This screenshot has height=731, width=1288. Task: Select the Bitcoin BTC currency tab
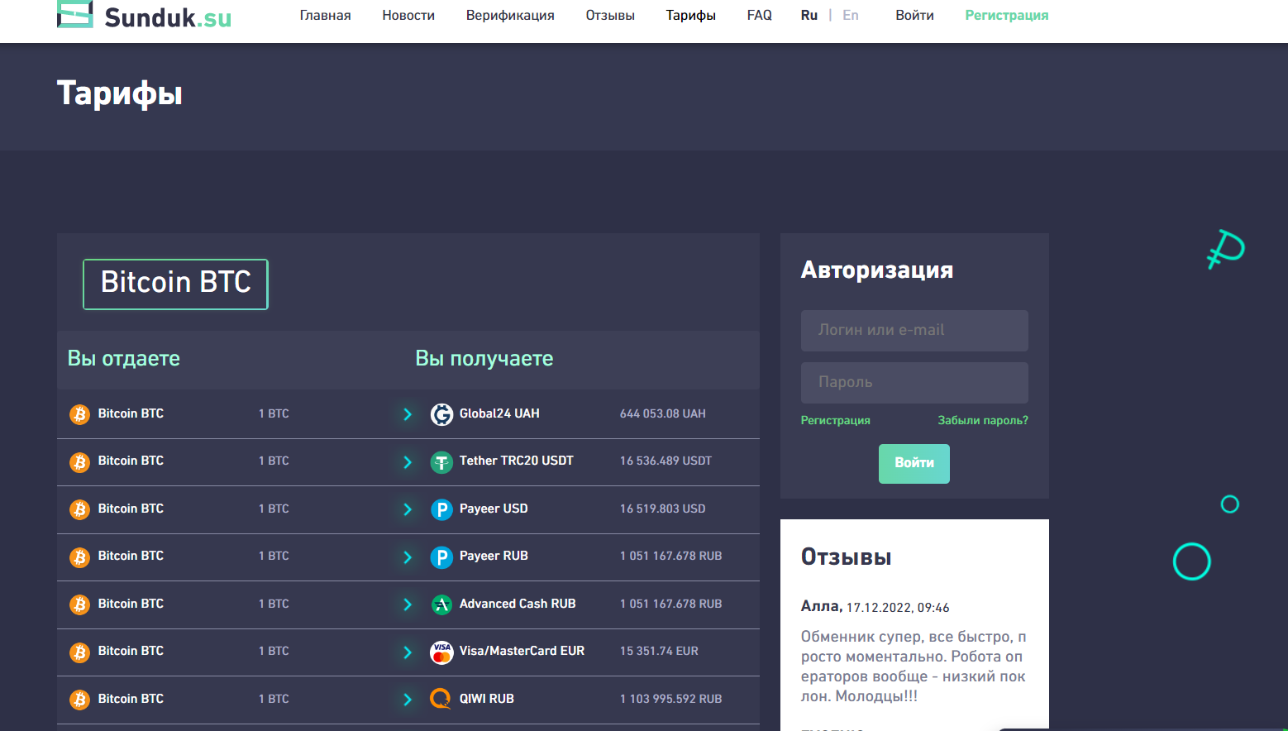coord(175,284)
